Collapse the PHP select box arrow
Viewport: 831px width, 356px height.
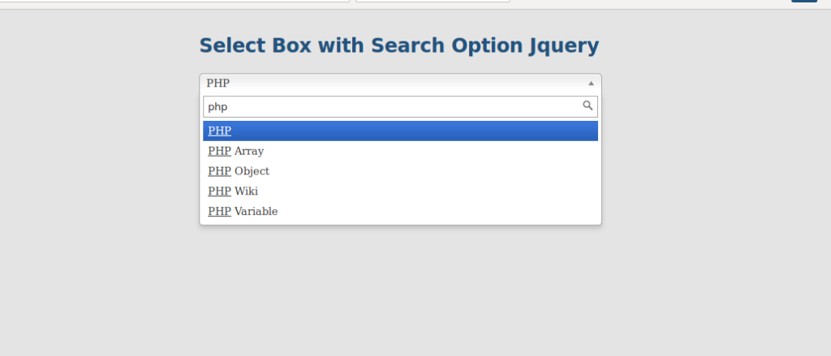(x=591, y=84)
